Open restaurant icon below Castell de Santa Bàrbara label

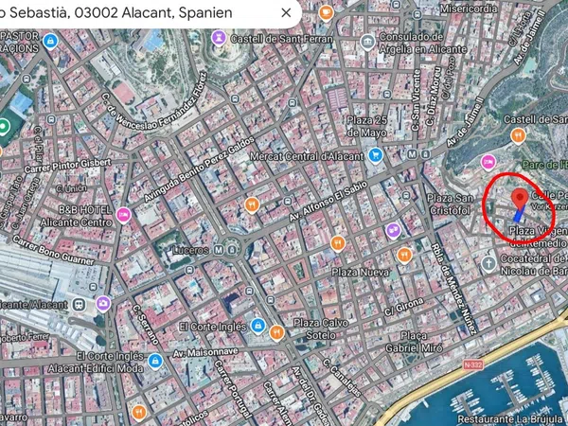click(x=518, y=135)
